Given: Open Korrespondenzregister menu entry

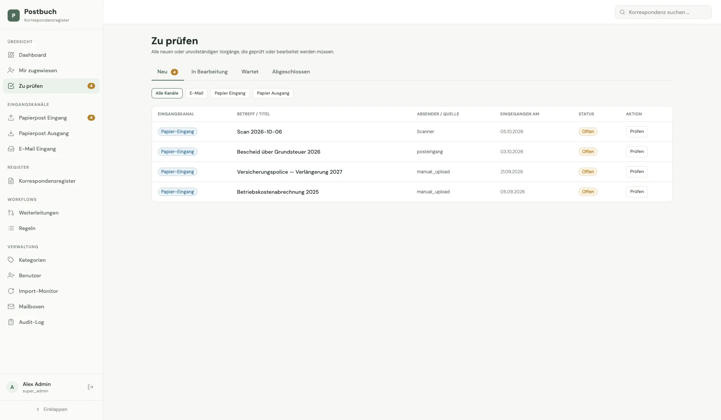Looking at the screenshot, I should coord(51,181).
